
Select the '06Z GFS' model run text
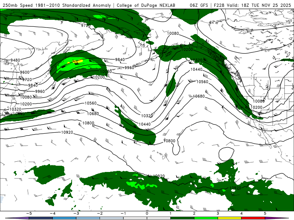click(x=199, y=5)
